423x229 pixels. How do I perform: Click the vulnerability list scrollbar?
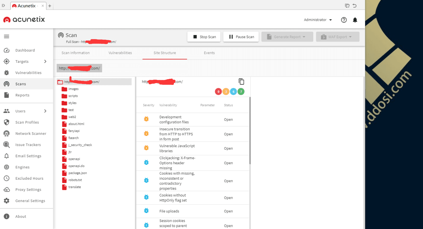(250, 130)
